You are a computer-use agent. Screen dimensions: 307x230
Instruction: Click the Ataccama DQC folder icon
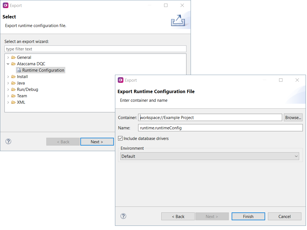tap(13, 64)
